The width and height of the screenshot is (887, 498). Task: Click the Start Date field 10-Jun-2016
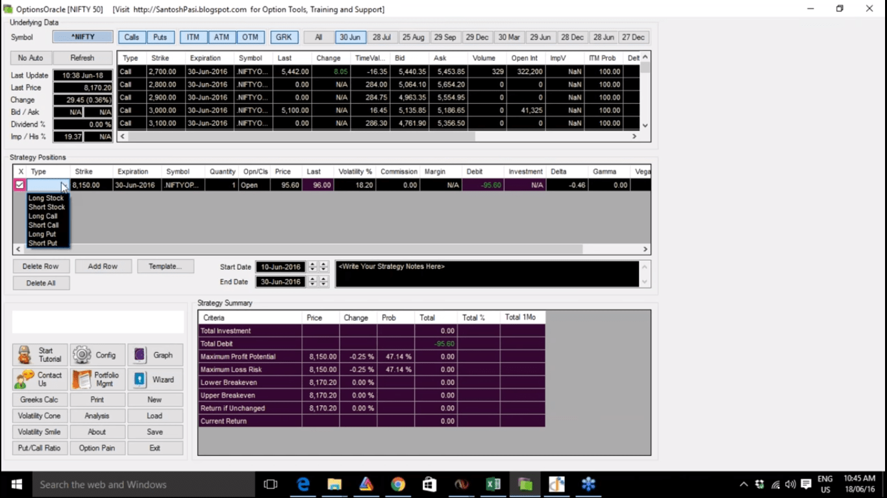(281, 267)
